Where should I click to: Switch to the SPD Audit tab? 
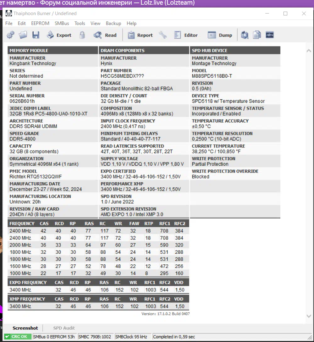pyautogui.click(x=64, y=328)
